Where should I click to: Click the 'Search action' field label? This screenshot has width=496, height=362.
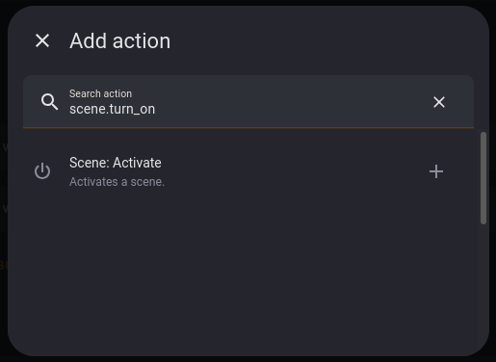(x=100, y=93)
